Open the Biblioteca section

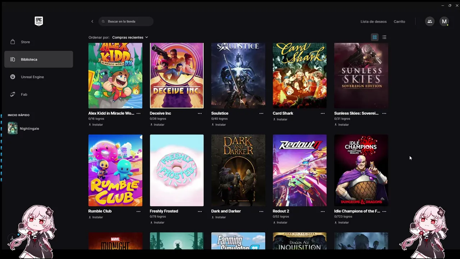point(38,59)
